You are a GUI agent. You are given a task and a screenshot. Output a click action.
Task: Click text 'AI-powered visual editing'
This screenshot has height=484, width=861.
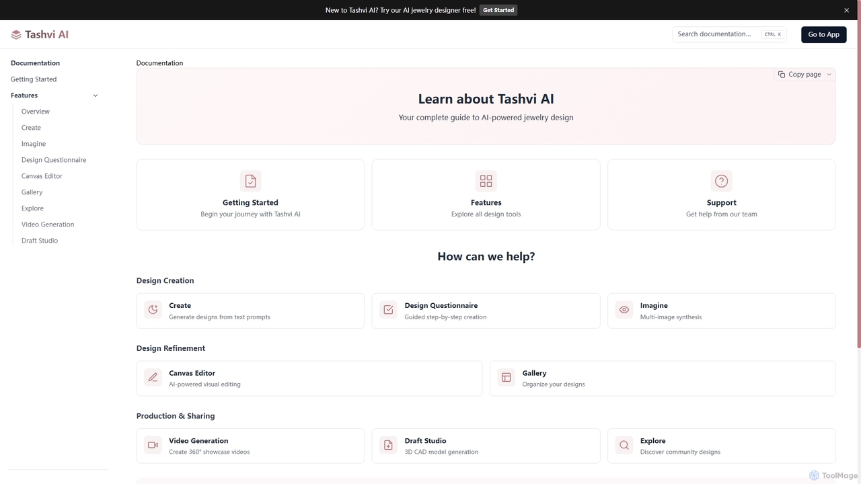click(204, 385)
